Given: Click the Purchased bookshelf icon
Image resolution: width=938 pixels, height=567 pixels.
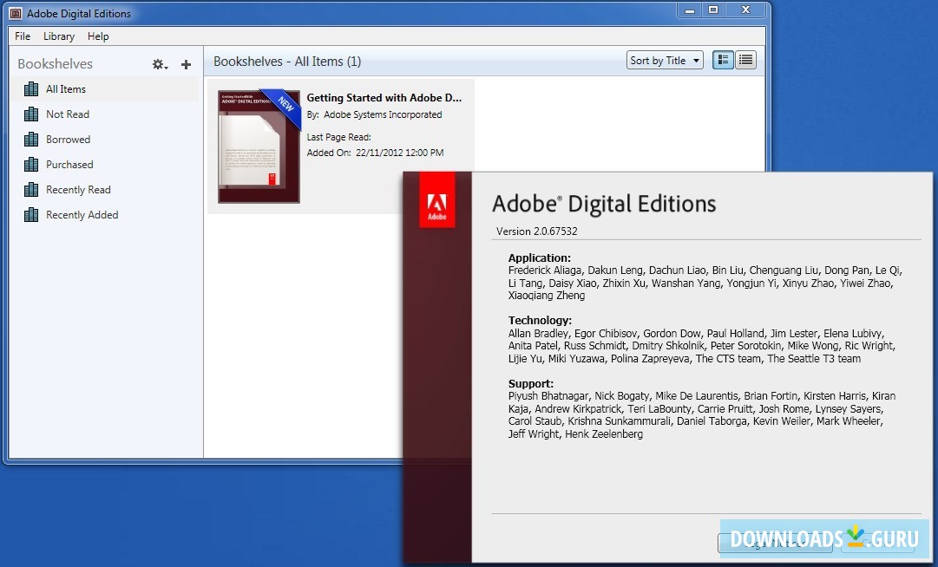Looking at the screenshot, I should pyautogui.click(x=31, y=165).
